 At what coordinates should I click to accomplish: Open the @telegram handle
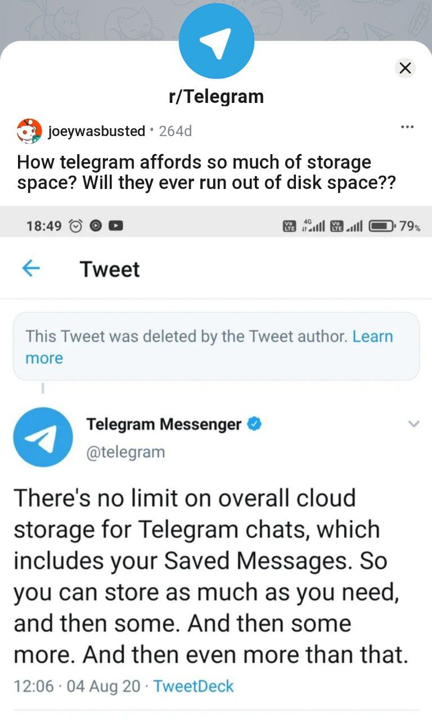point(125,452)
